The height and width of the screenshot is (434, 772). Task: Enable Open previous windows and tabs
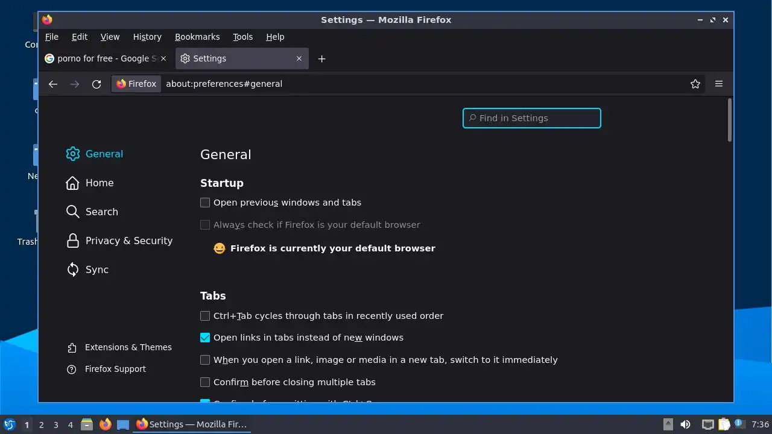[205, 203]
